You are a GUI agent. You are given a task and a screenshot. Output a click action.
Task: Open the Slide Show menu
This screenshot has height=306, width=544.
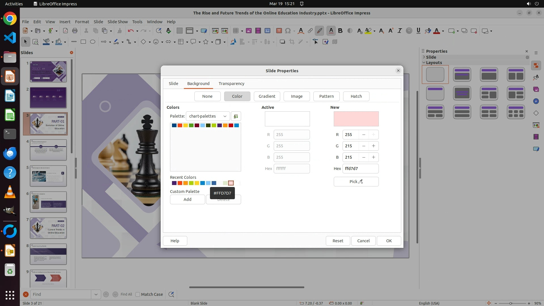(117, 22)
